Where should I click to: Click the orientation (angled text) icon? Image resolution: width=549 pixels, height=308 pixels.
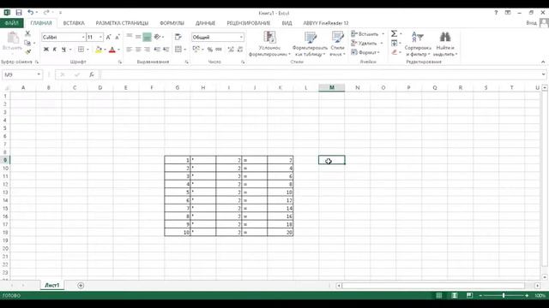(158, 37)
